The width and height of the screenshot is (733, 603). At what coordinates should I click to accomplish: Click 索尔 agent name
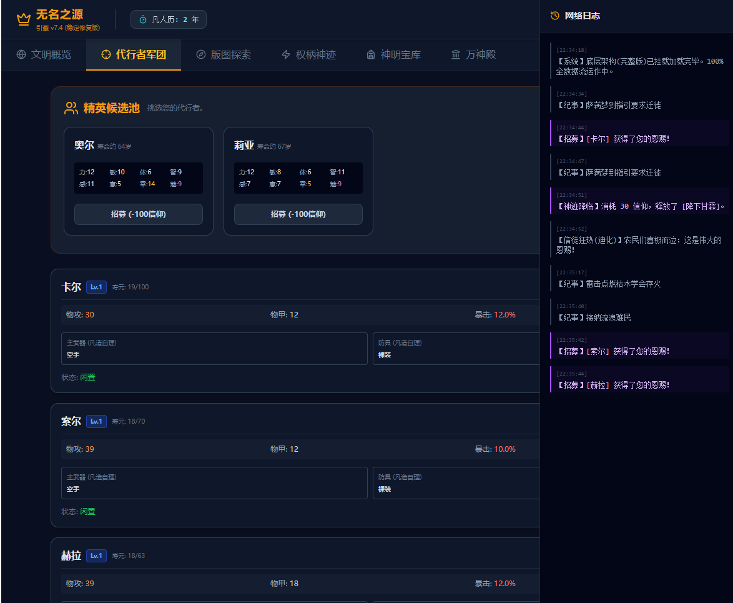pos(71,422)
